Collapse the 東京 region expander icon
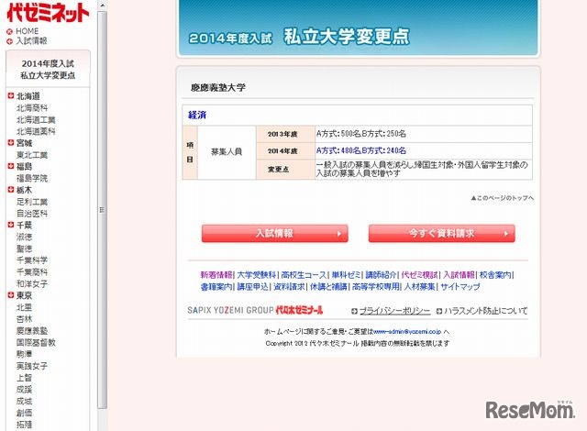This screenshot has height=431, width=587. pyautogui.click(x=11, y=295)
